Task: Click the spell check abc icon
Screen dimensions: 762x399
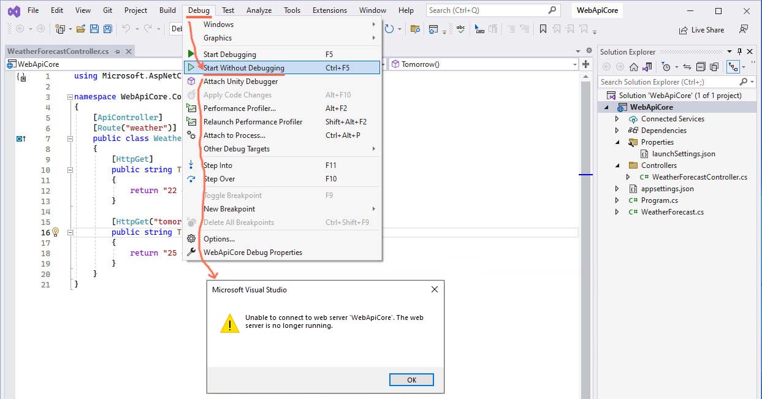Action: point(461,29)
